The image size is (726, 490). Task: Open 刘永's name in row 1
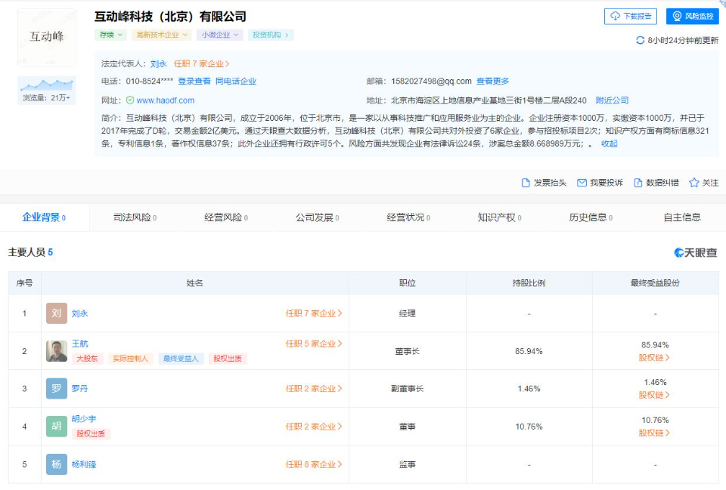click(x=79, y=313)
